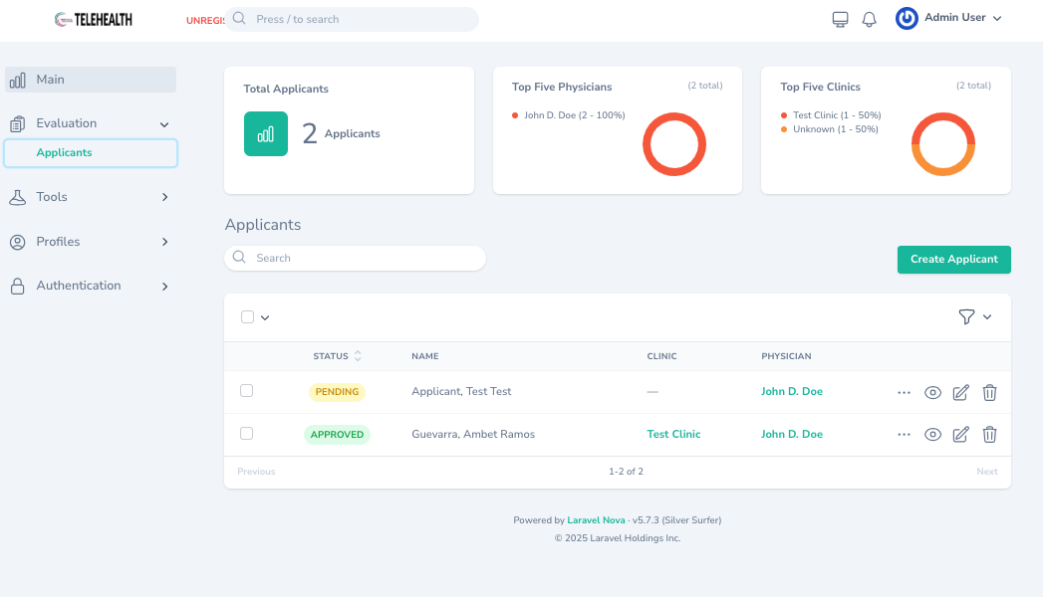
Task: Edit the Applicant, Test Test record
Action: pos(960,392)
